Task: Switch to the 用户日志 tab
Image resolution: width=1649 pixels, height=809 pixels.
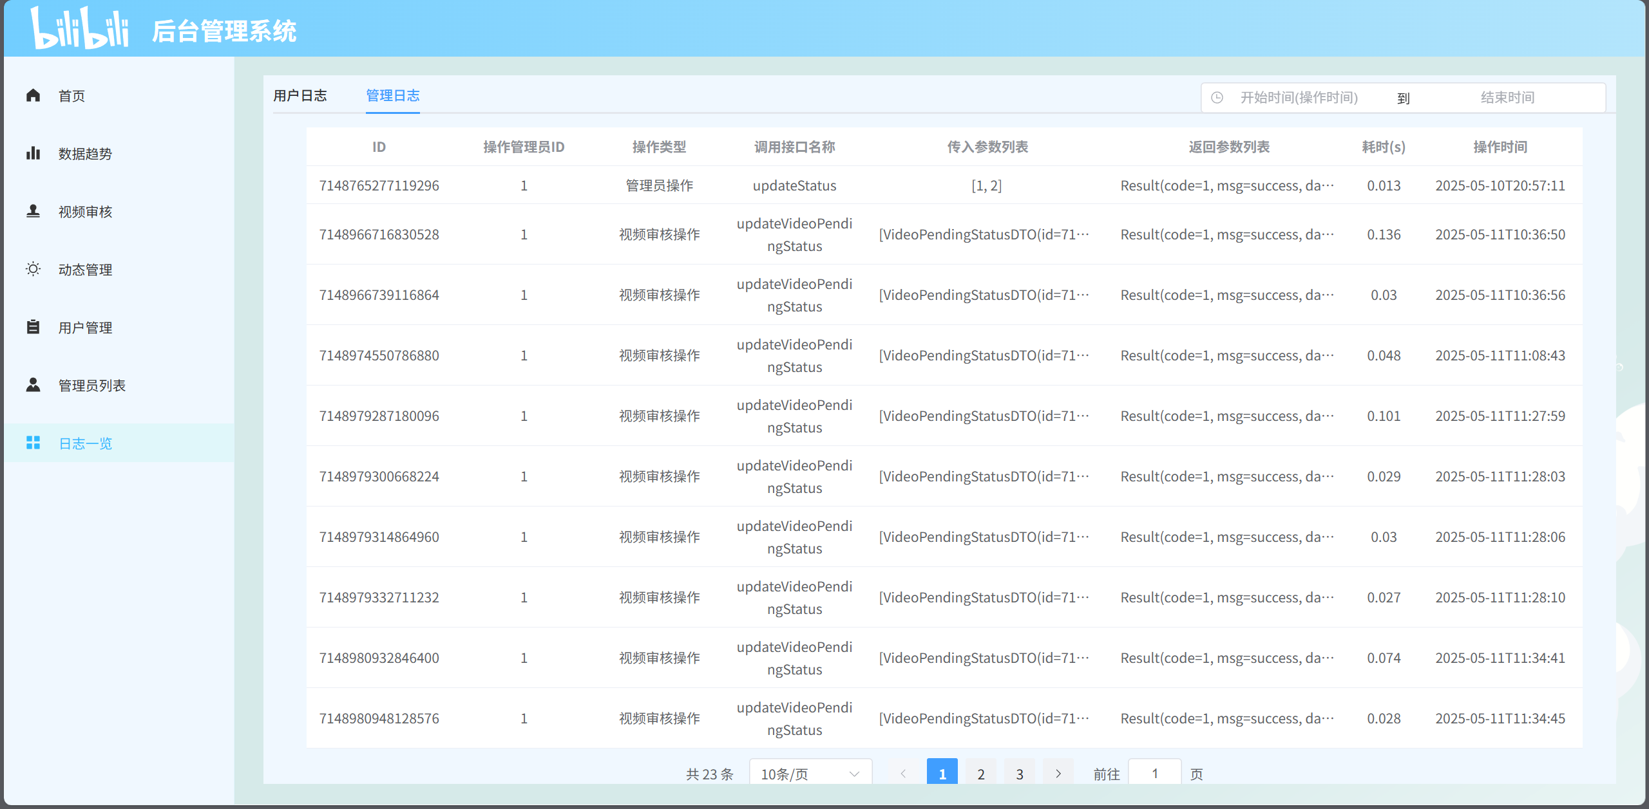Action: pyautogui.click(x=300, y=96)
